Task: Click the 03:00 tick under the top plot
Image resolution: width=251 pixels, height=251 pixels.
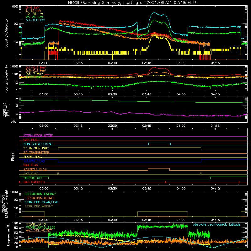Action: [44, 63]
